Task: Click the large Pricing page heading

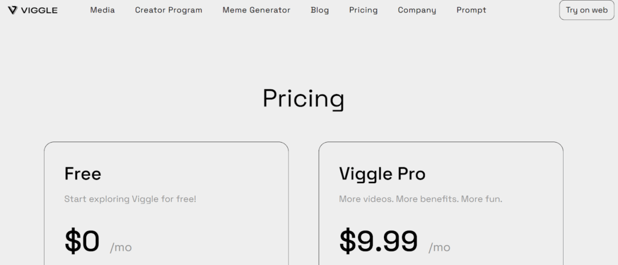Action: point(303,99)
